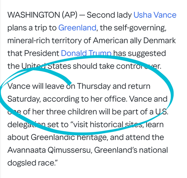This screenshot has width=187, height=178.
Task: Click the phrase American ally
Action: point(117,40)
